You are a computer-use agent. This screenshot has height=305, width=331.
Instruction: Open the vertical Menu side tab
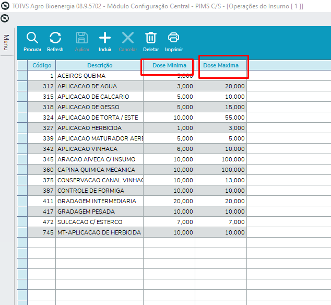click(x=6, y=42)
